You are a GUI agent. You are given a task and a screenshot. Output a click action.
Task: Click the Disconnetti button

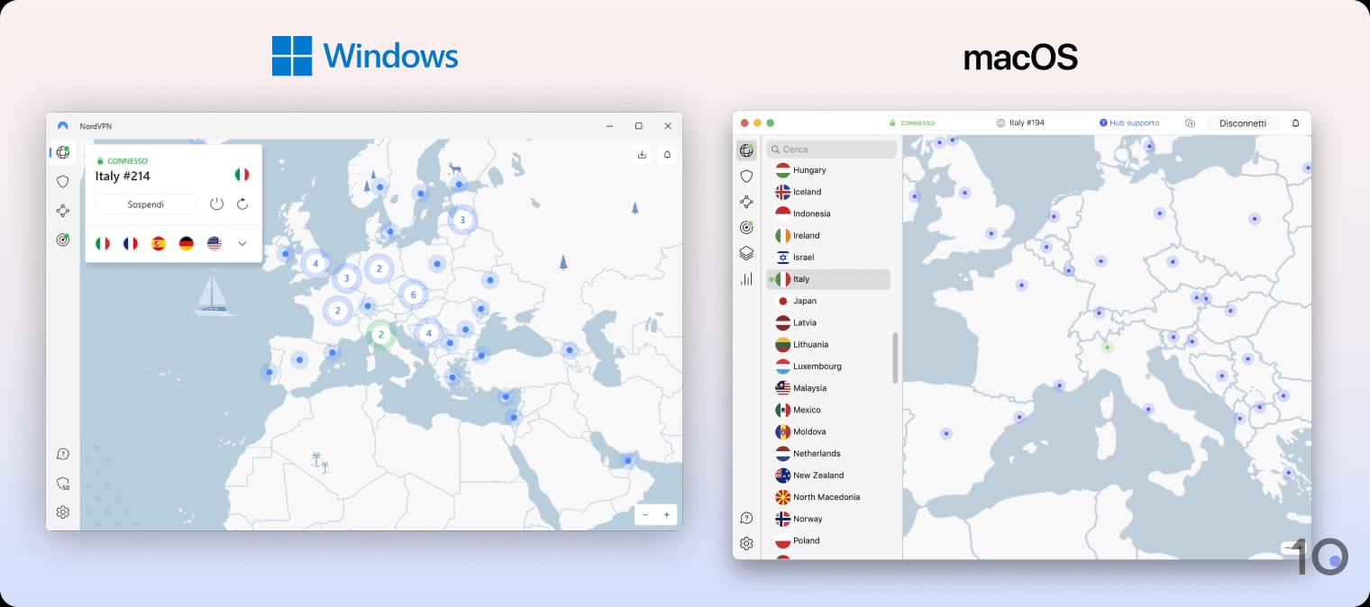click(x=1243, y=123)
